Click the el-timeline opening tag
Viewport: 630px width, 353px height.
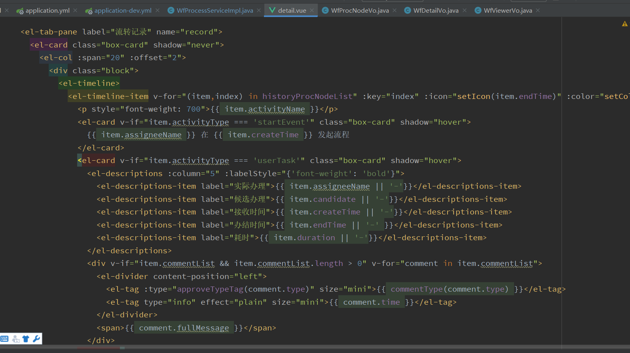click(89, 83)
